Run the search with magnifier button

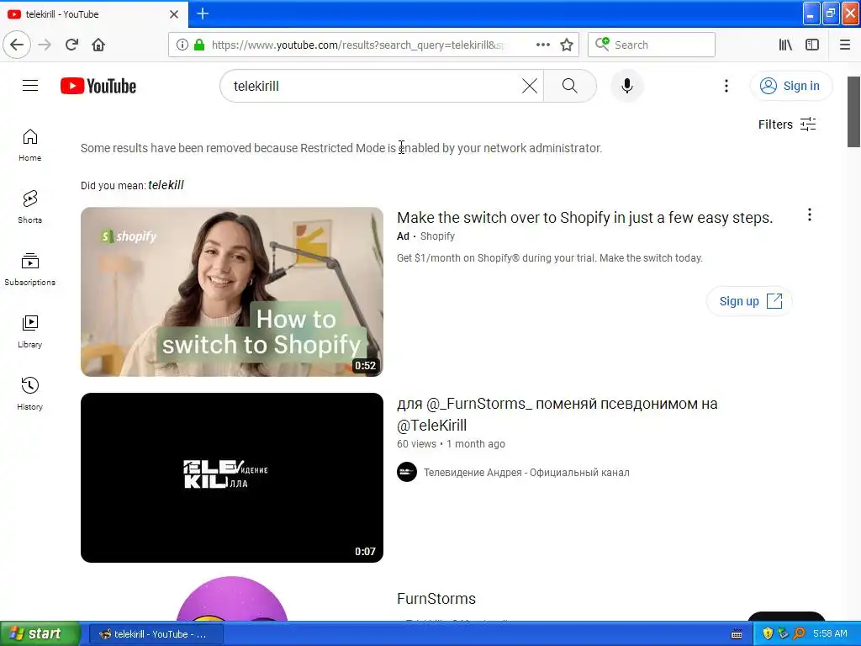pyautogui.click(x=570, y=86)
